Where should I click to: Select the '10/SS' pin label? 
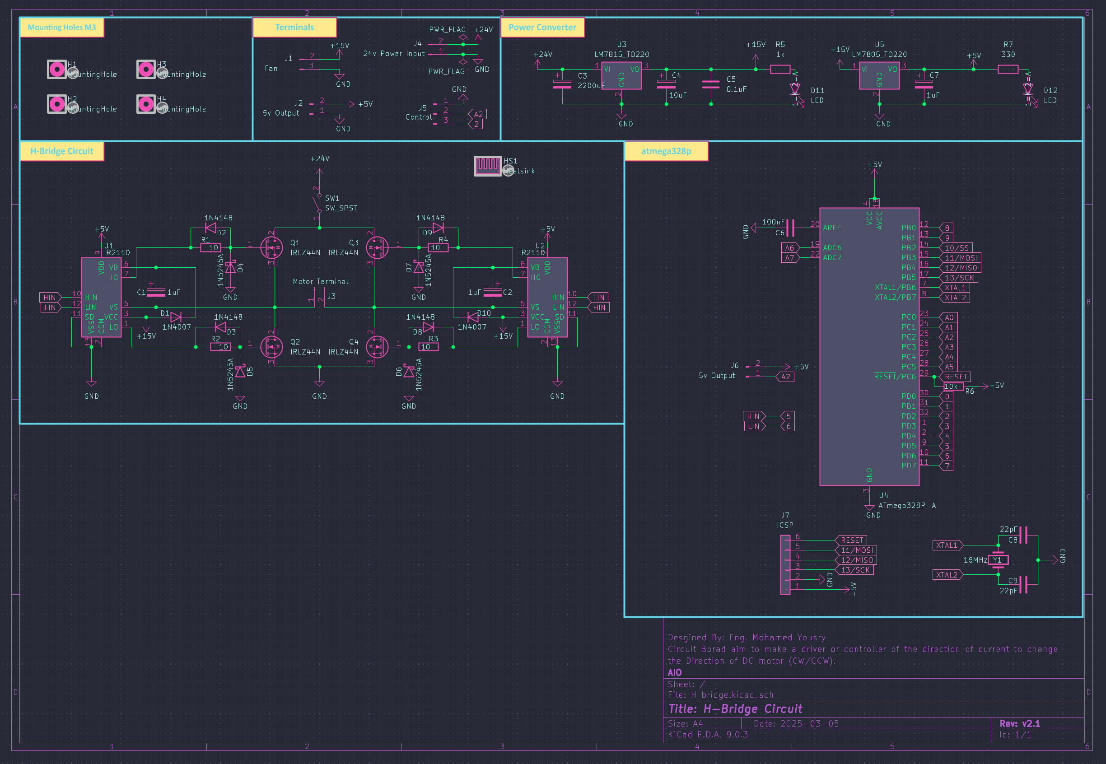point(956,248)
